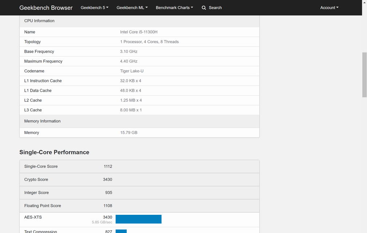Select the Single-Core Score value 1112

[107, 166]
